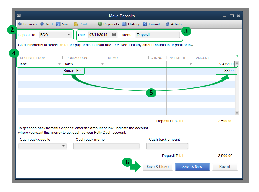Open the window control menu icon
Viewport: 259px width, 192px height.
(x=19, y=16)
